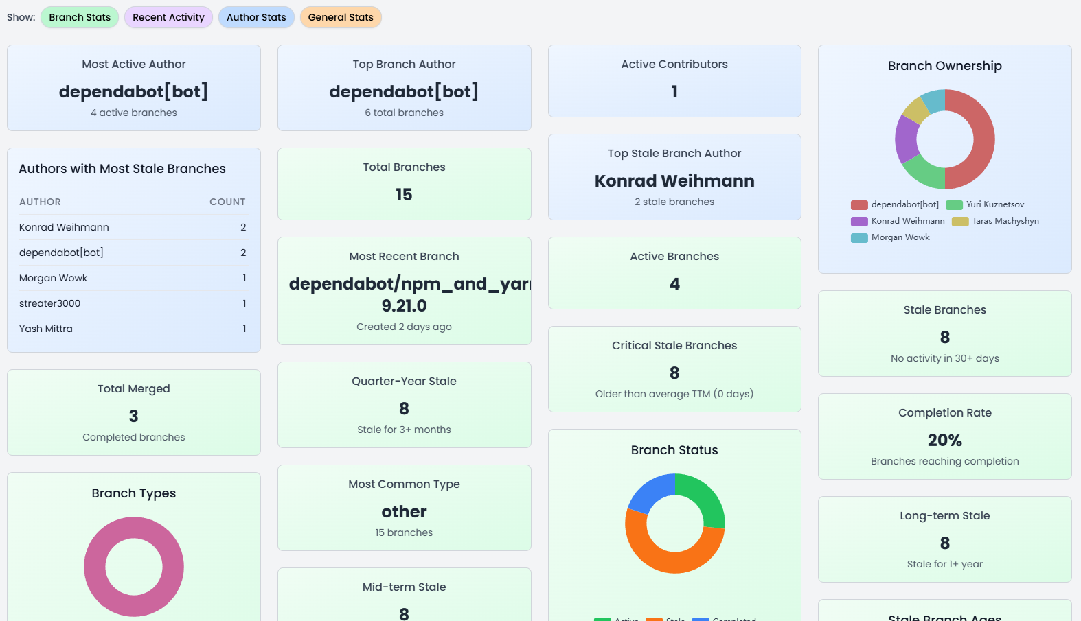The image size is (1081, 621).
Task: Click the 'Created 2 days ago' text
Action: click(404, 327)
